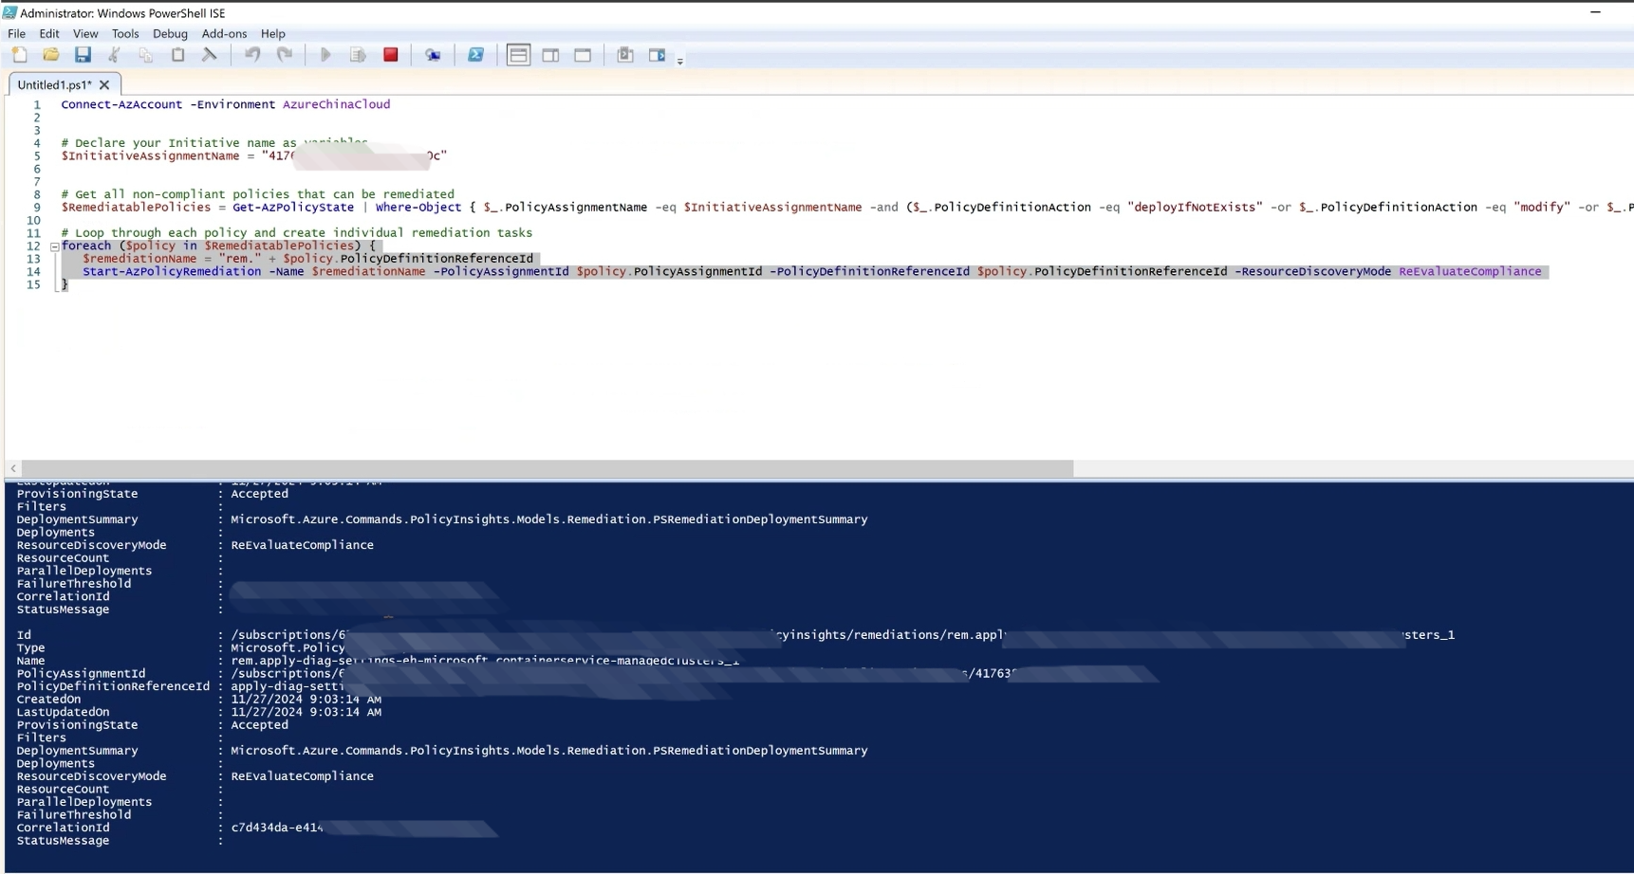Open the Add-ons menu

point(224,33)
